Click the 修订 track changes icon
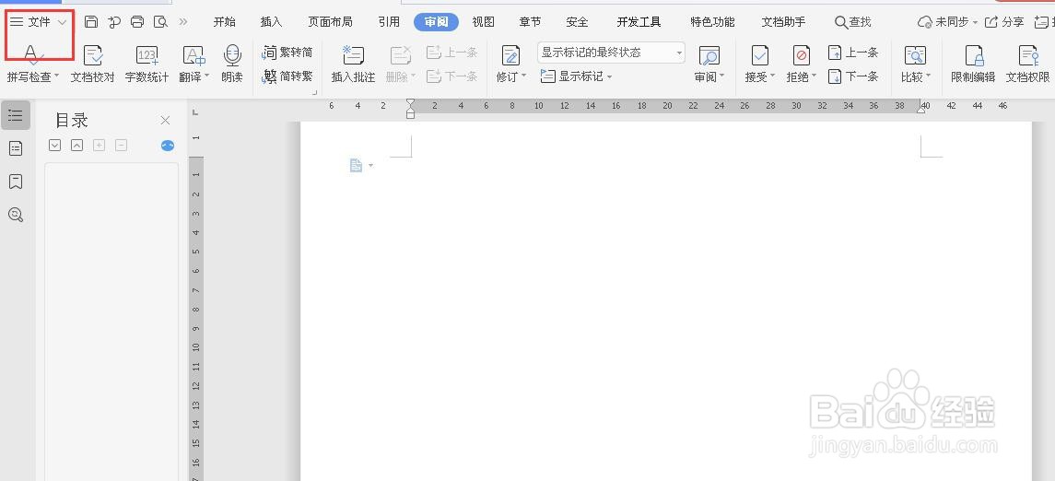The width and height of the screenshot is (1055, 481). coord(510,55)
